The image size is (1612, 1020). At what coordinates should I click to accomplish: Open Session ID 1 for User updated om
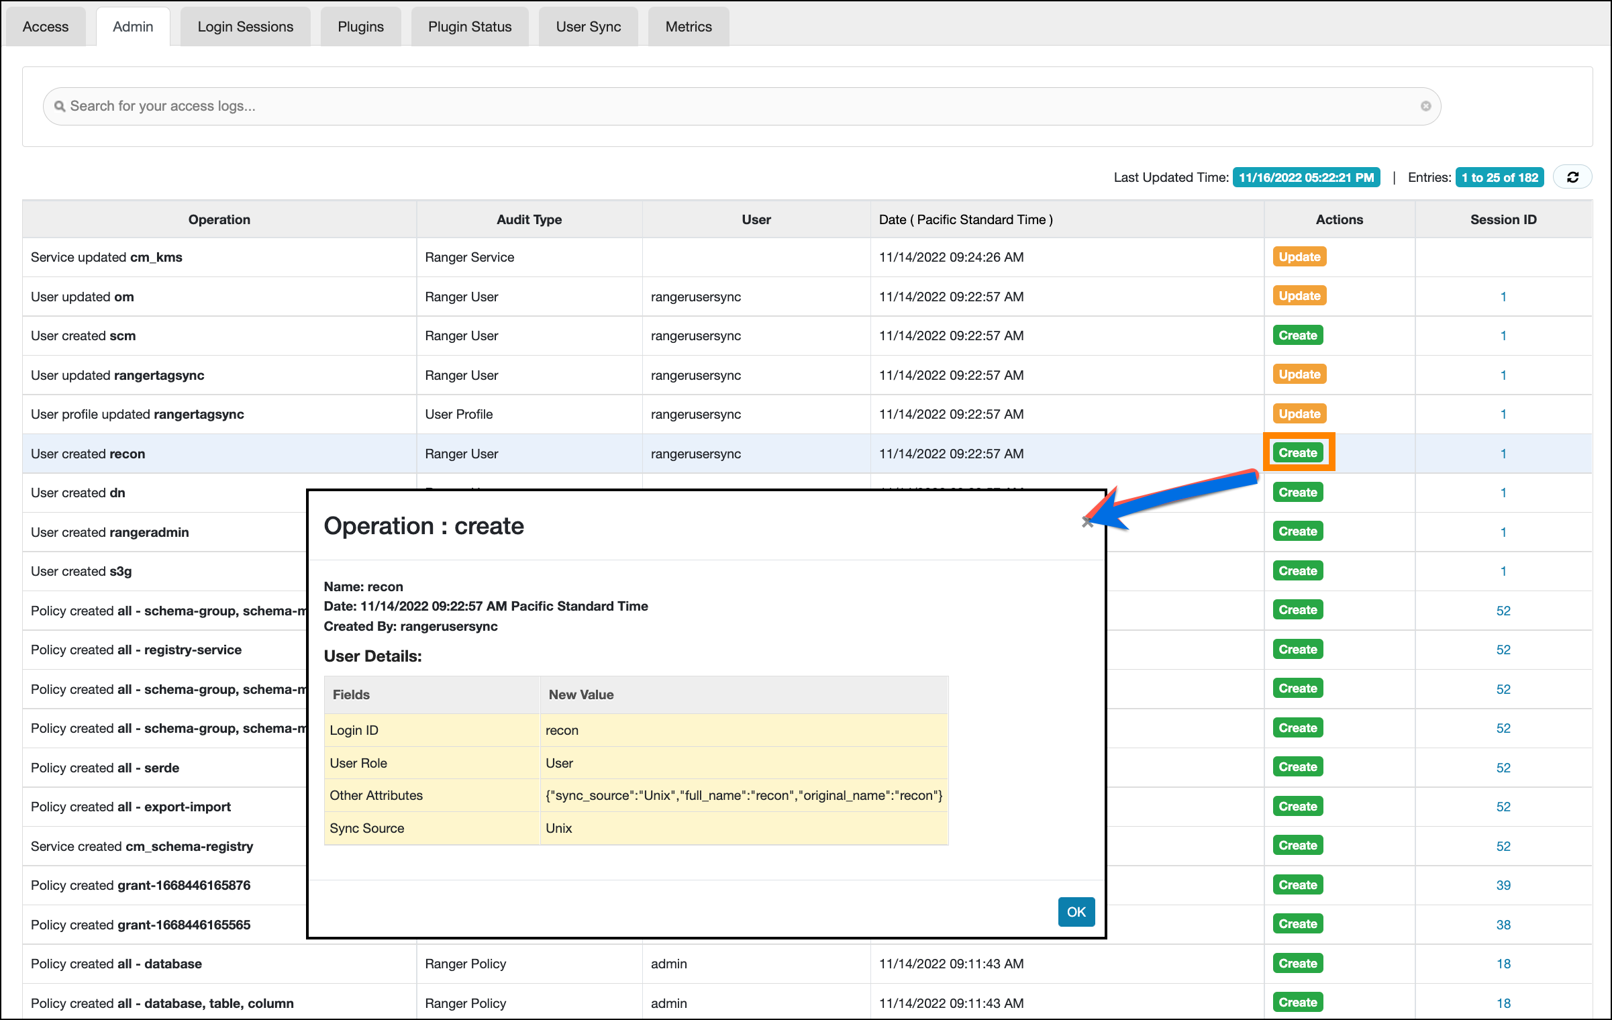1503,296
